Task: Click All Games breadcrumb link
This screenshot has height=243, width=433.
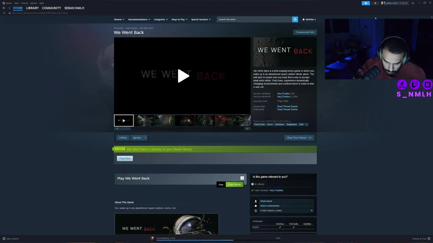Action: 118,28
